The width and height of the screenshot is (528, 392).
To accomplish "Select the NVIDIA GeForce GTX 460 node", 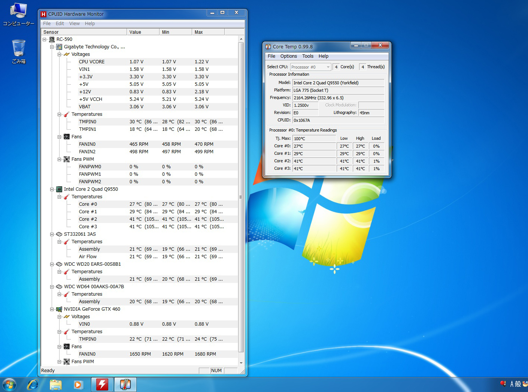I will pyautogui.click(x=92, y=309).
